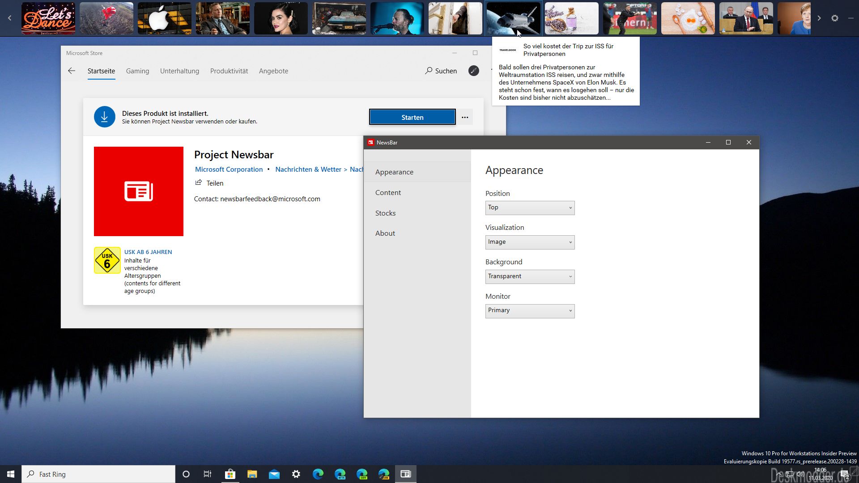This screenshot has height=483, width=859.
Task: Open Produktivität tab in Store
Action: tap(229, 71)
